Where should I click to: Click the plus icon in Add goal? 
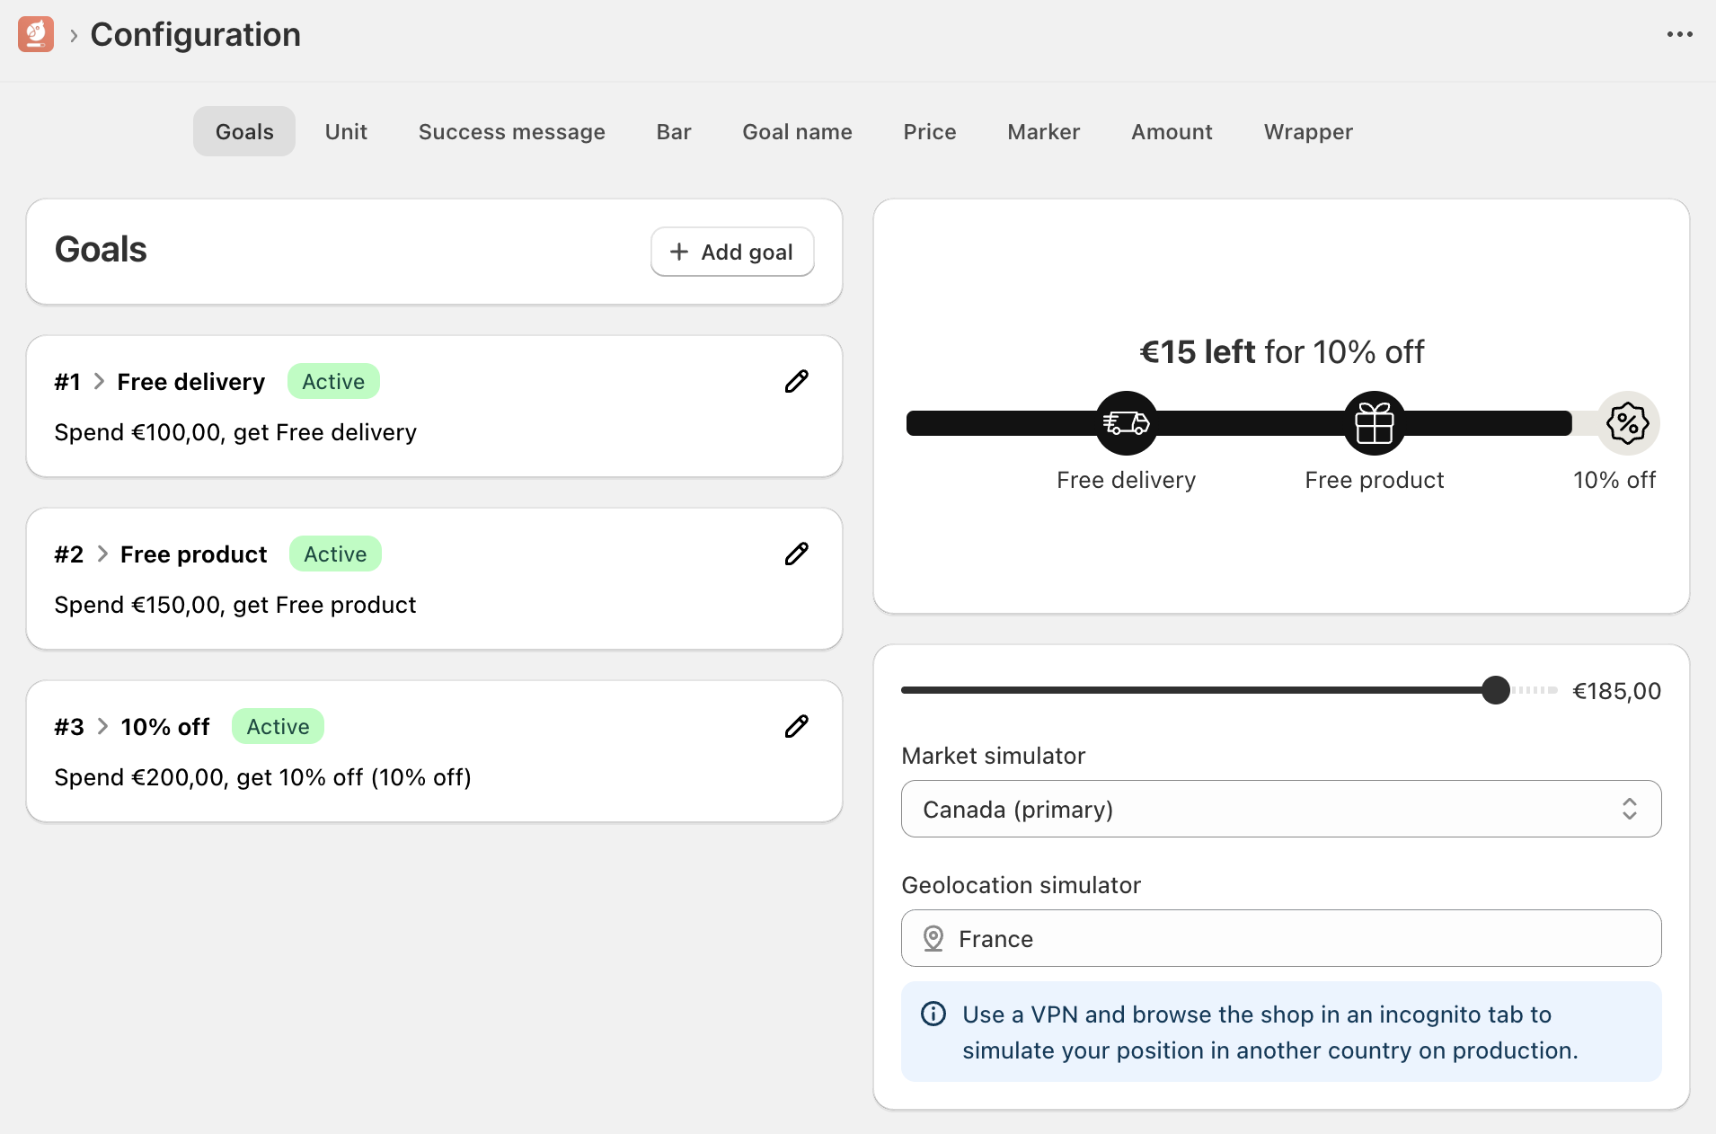click(x=679, y=252)
